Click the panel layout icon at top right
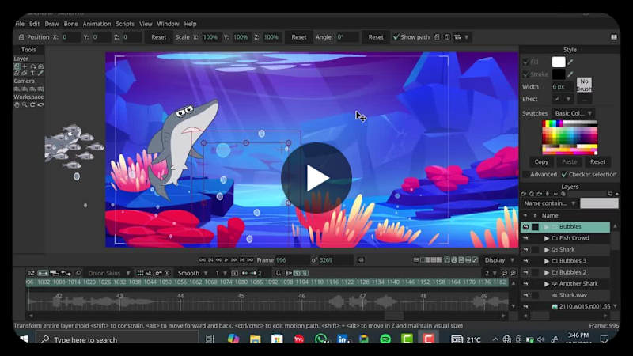This screenshot has width=633, height=356. click(614, 37)
